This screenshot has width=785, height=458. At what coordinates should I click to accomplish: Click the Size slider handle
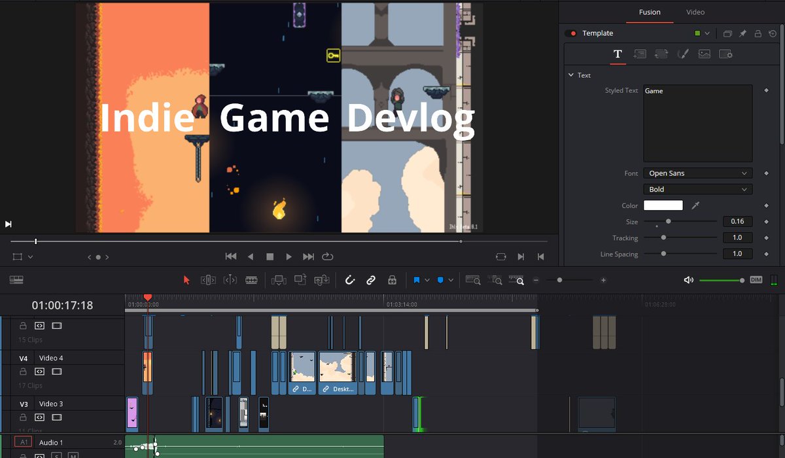tap(668, 221)
